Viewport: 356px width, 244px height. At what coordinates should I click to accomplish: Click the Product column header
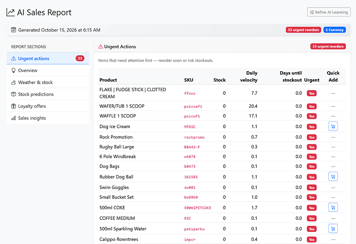pos(108,80)
